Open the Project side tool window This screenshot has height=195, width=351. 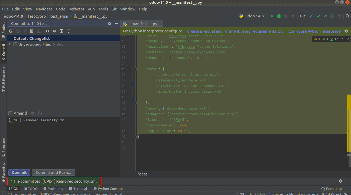(3, 30)
